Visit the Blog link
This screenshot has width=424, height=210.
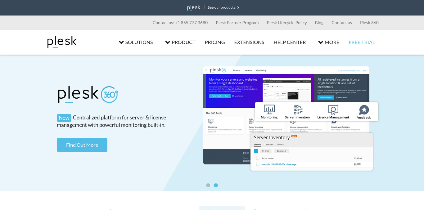319,23
